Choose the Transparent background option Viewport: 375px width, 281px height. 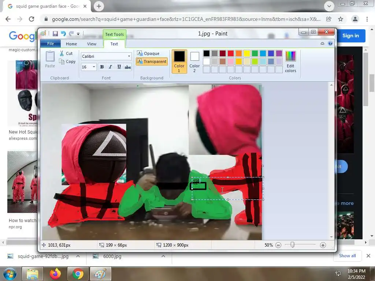click(152, 61)
